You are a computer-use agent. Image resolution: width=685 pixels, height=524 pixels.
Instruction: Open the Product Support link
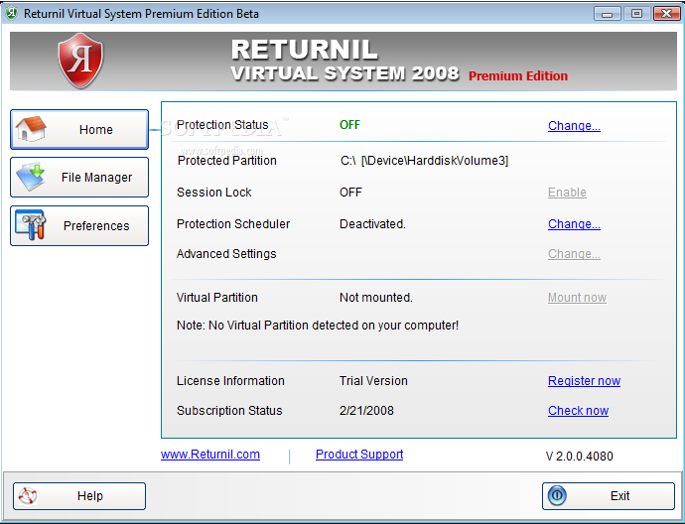tap(359, 455)
